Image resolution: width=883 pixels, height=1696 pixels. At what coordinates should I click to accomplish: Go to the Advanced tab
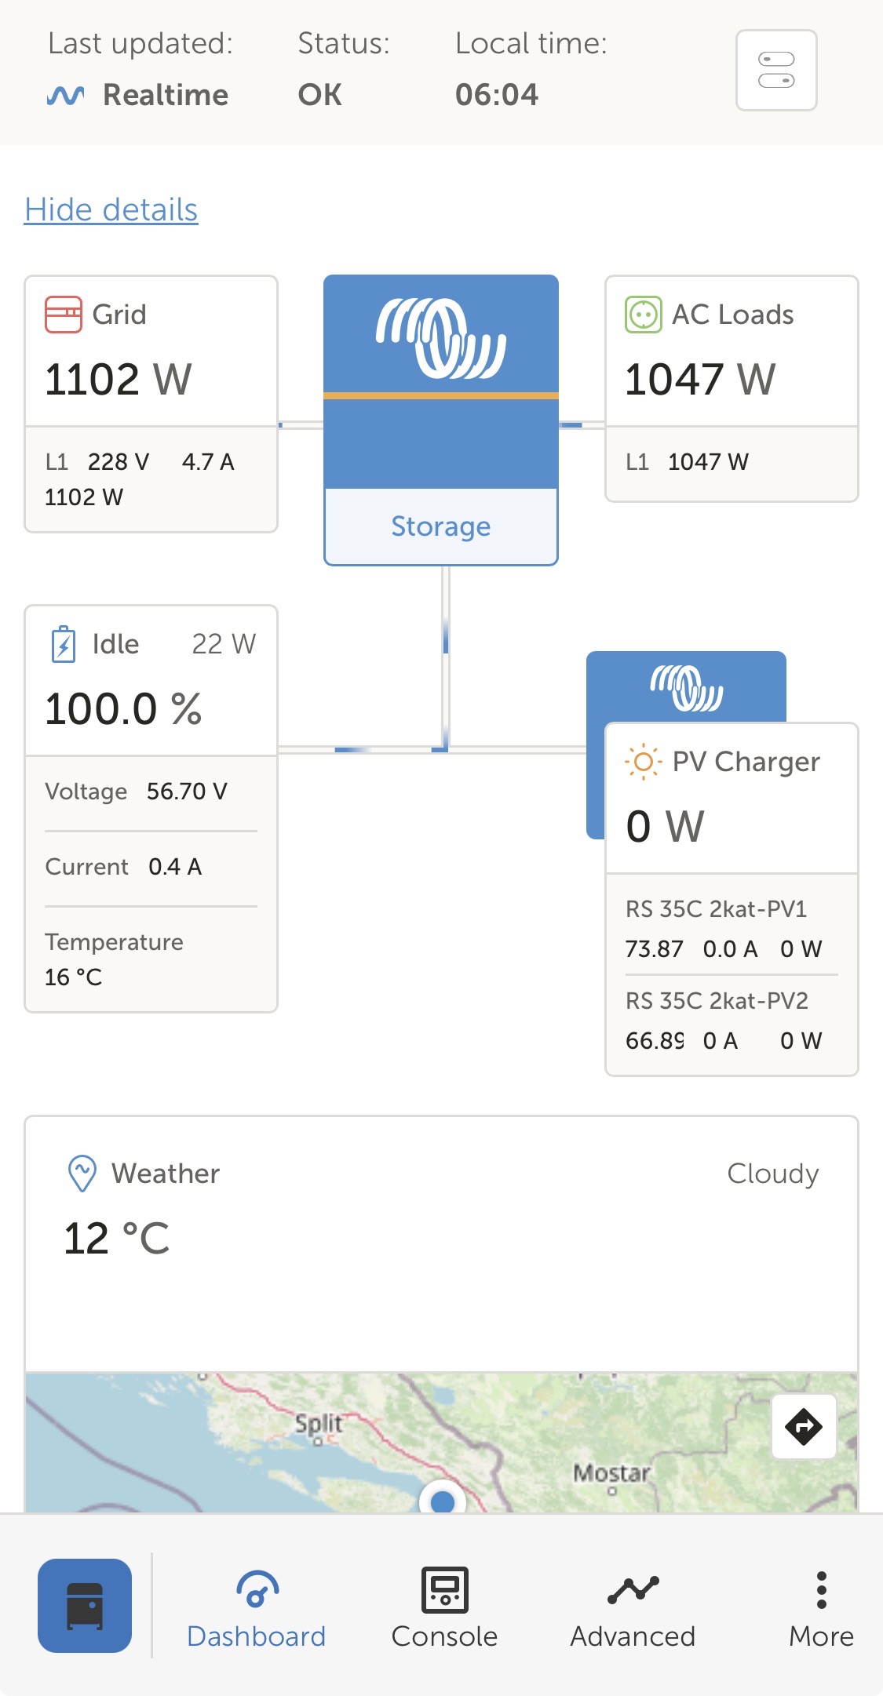tap(633, 1607)
